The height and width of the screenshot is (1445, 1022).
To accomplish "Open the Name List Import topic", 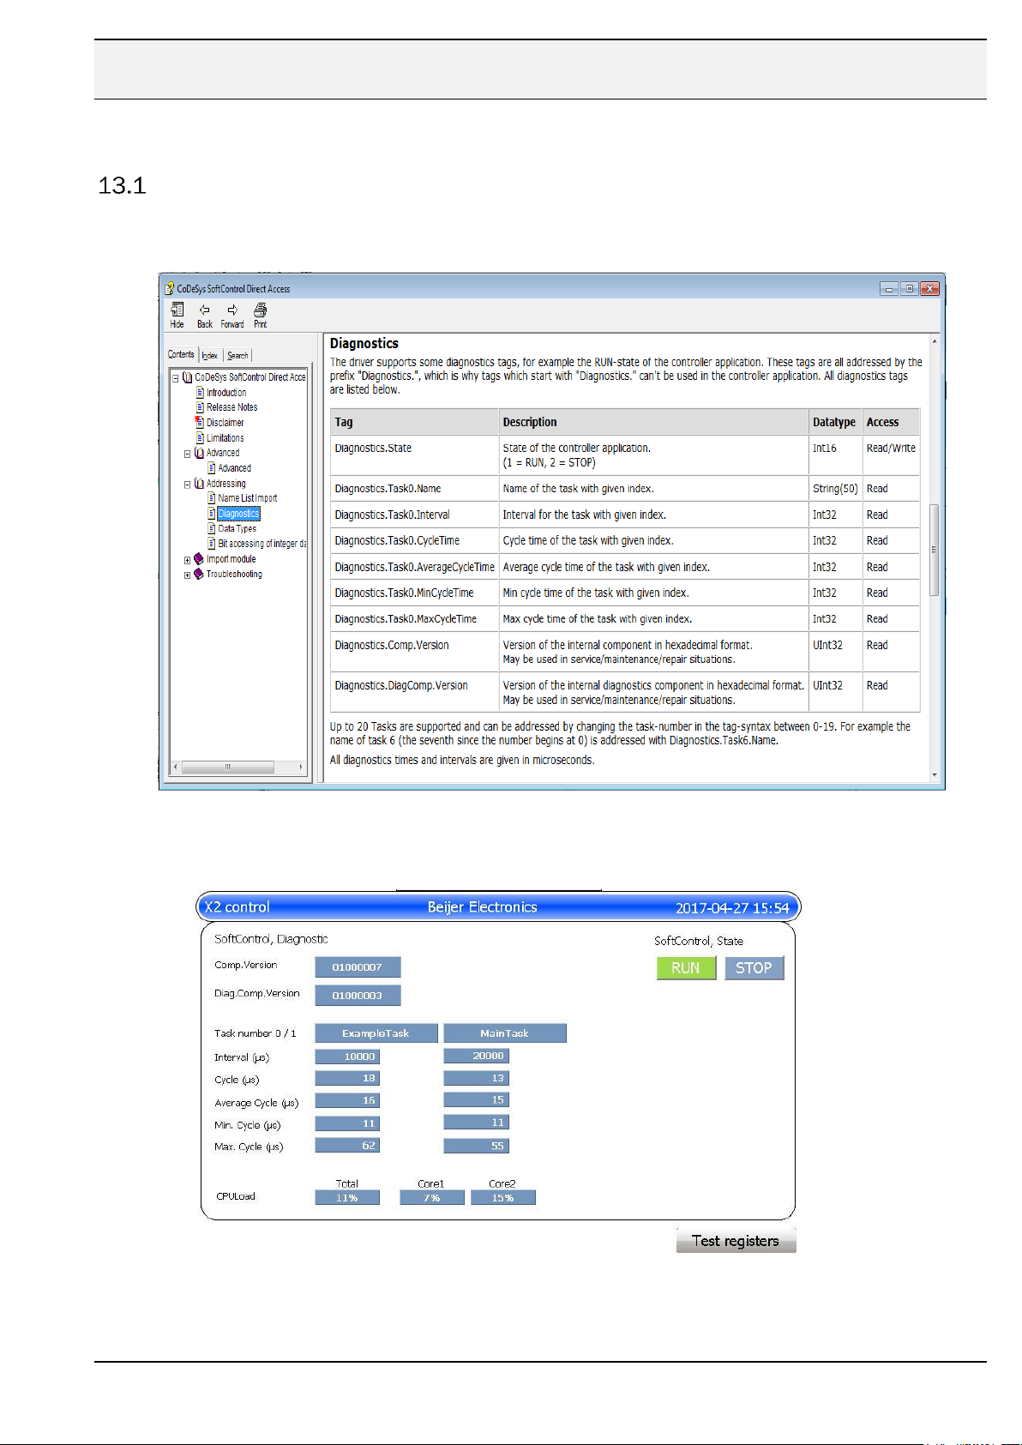I will (247, 498).
